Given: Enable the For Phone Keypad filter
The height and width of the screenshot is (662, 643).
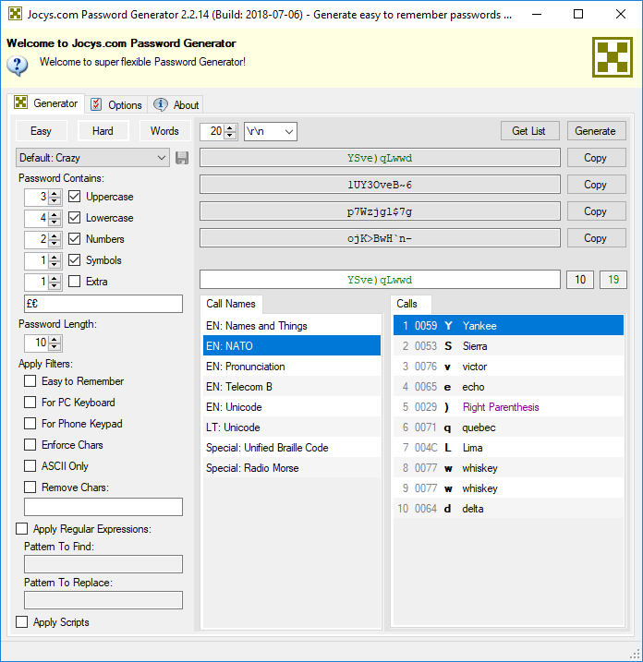Looking at the screenshot, I should click(x=30, y=423).
